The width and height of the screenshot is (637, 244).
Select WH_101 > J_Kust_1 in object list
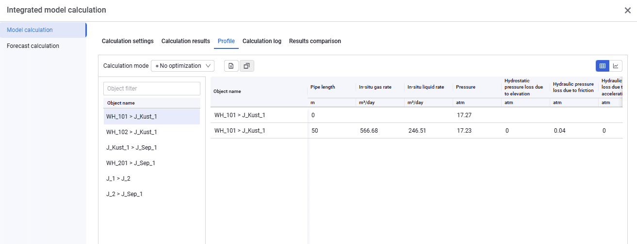point(152,117)
